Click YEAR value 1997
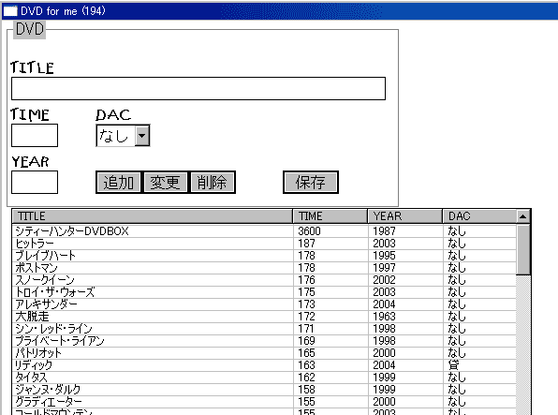Screen dimensions: 558x415 pyautogui.click(x=384, y=268)
